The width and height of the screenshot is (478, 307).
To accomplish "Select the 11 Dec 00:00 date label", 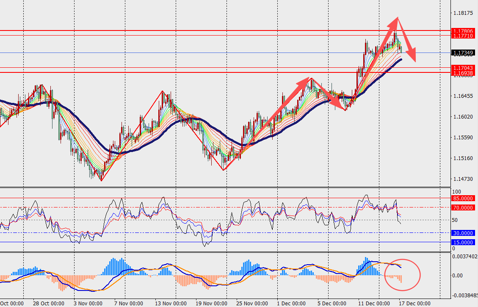I will (x=374, y=304).
